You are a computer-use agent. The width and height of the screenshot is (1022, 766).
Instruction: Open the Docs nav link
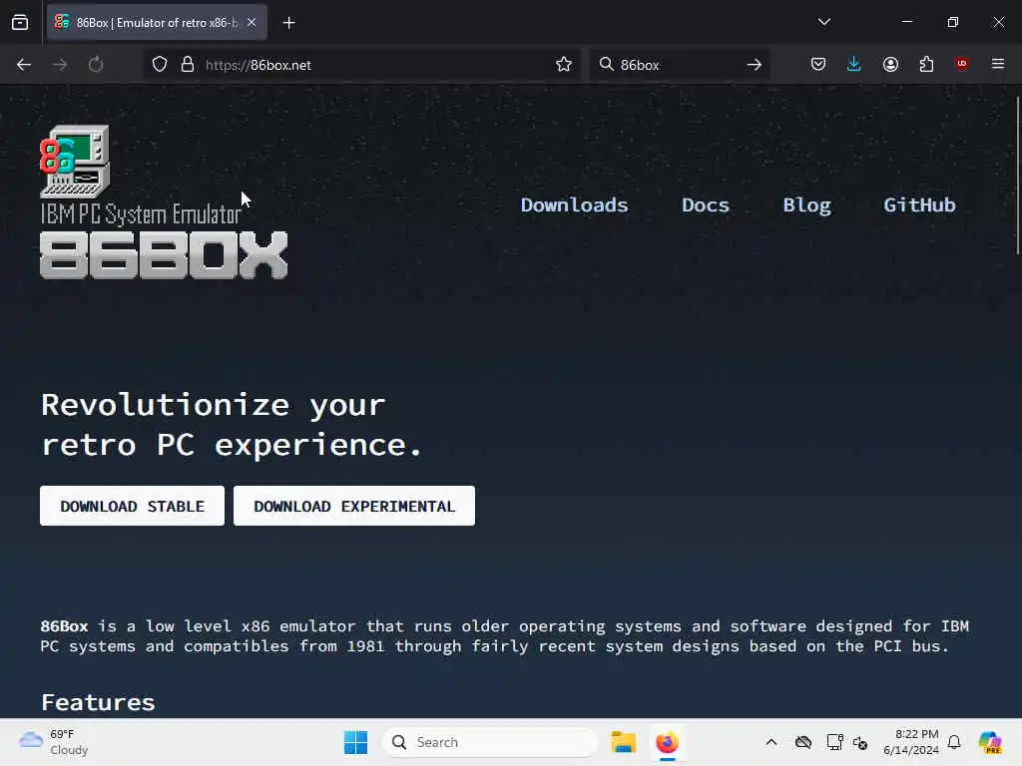click(706, 205)
